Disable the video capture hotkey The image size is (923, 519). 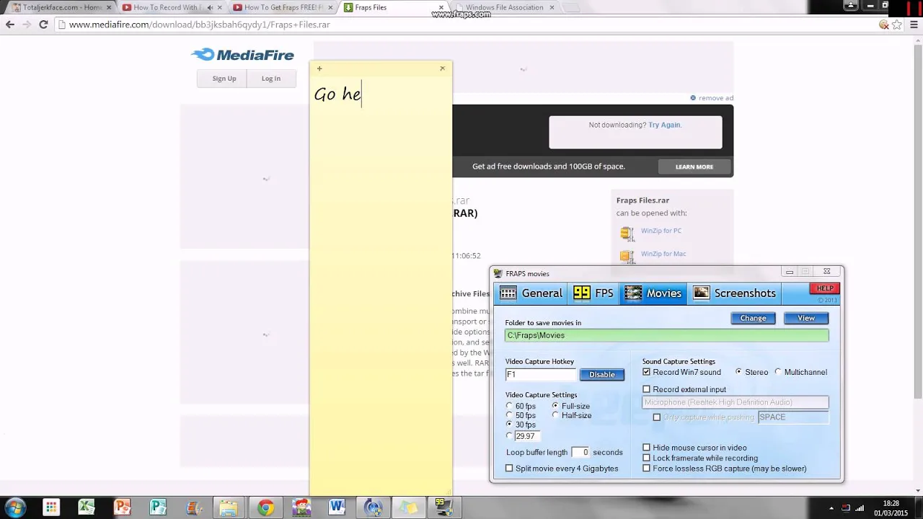[x=602, y=375]
